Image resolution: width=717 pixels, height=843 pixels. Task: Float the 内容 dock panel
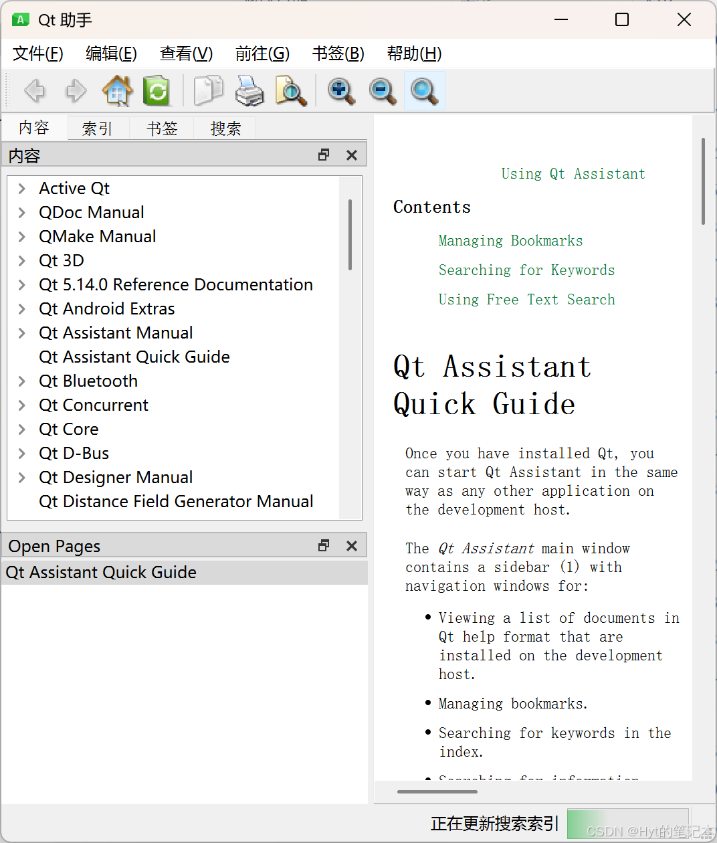324,155
